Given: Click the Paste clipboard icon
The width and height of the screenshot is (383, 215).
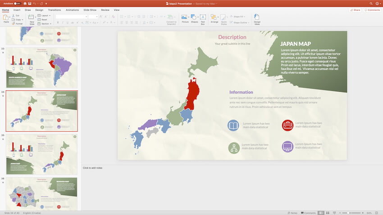Looking at the screenshot, I should 6,18.
